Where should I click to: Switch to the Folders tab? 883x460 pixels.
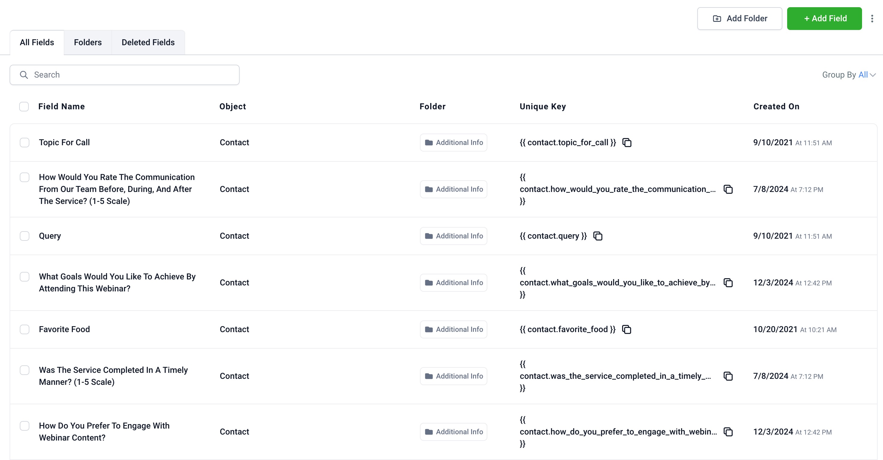coord(87,43)
